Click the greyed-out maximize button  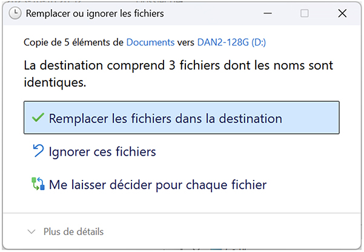click(305, 13)
